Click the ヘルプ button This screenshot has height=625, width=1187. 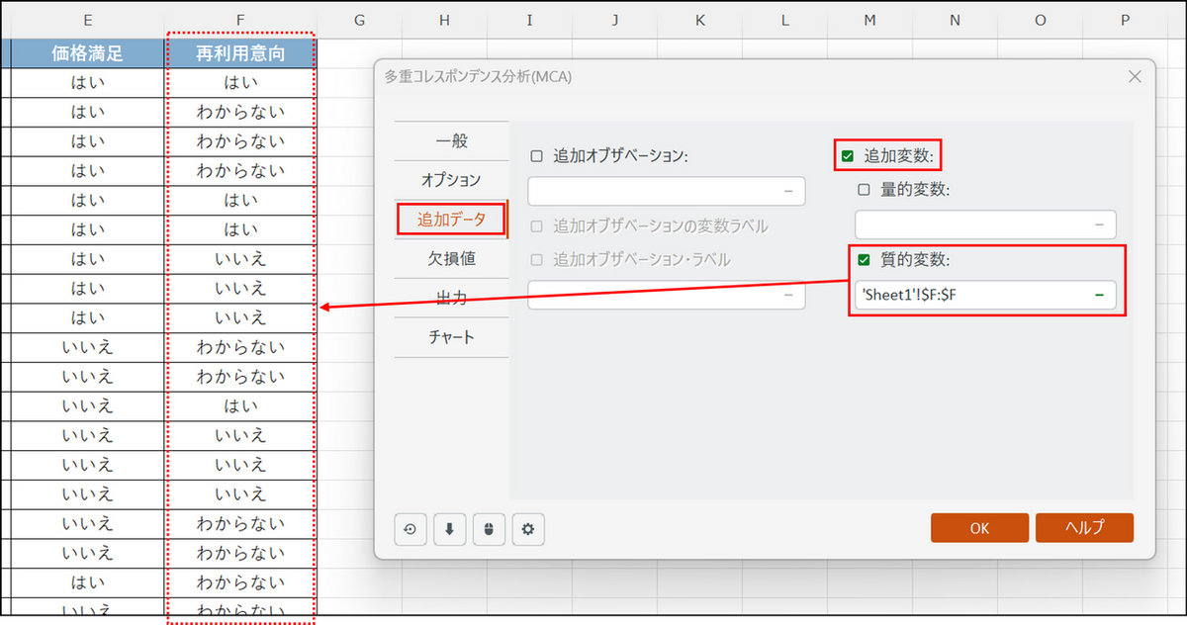point(1084,528)
